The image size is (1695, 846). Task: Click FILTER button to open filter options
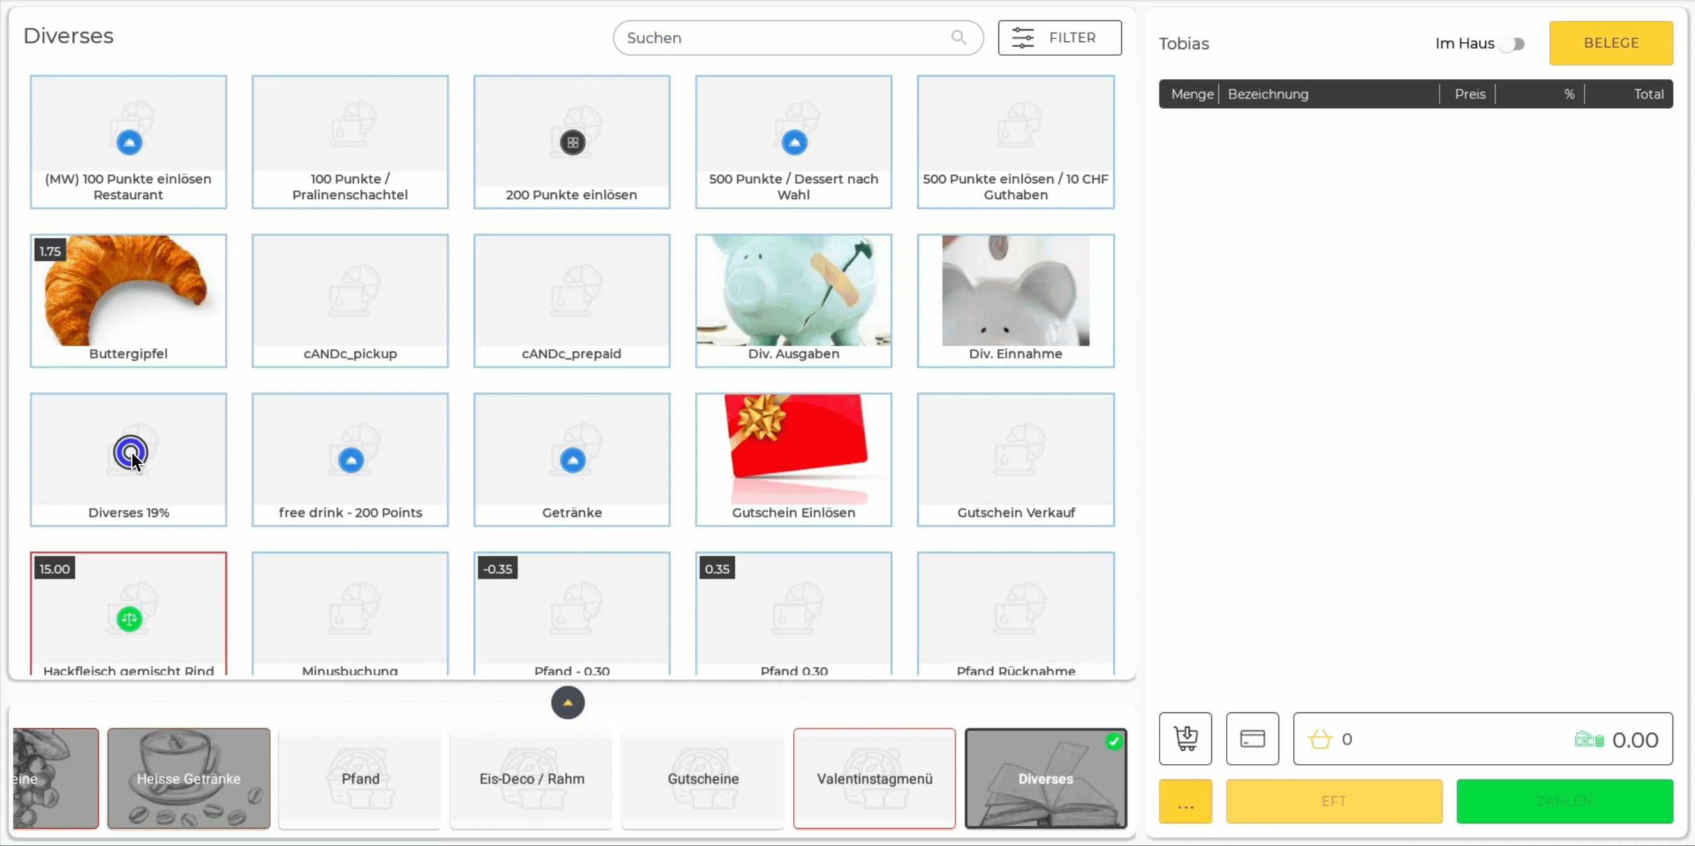pyautogui.click(x=1059, y=38)
